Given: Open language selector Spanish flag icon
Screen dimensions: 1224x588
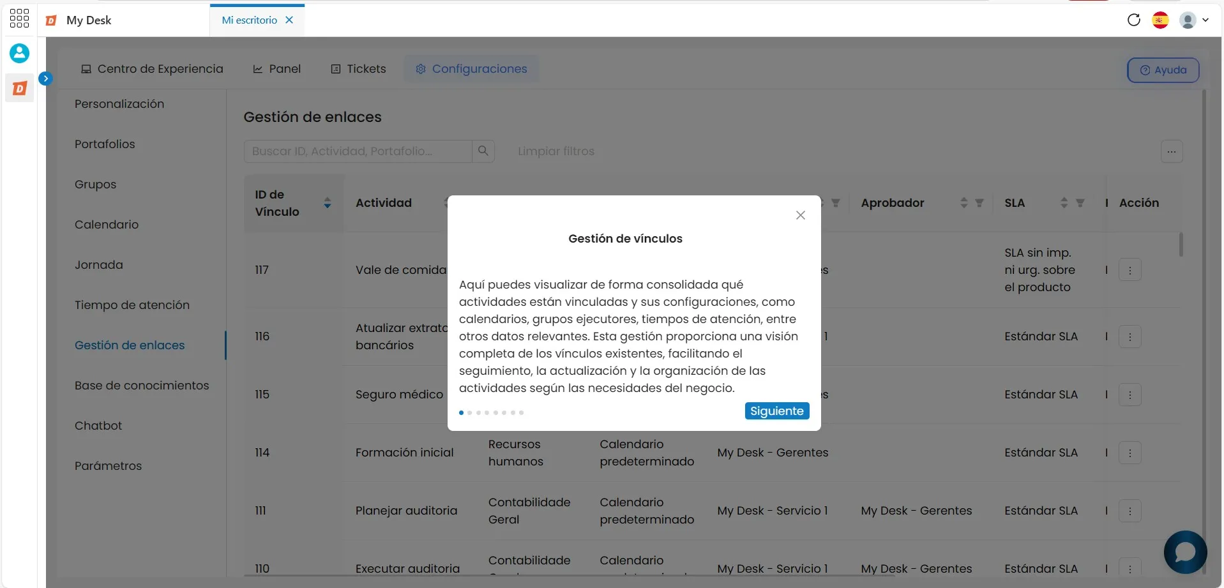Looking at the screenshot, I should pos(1160,20).
